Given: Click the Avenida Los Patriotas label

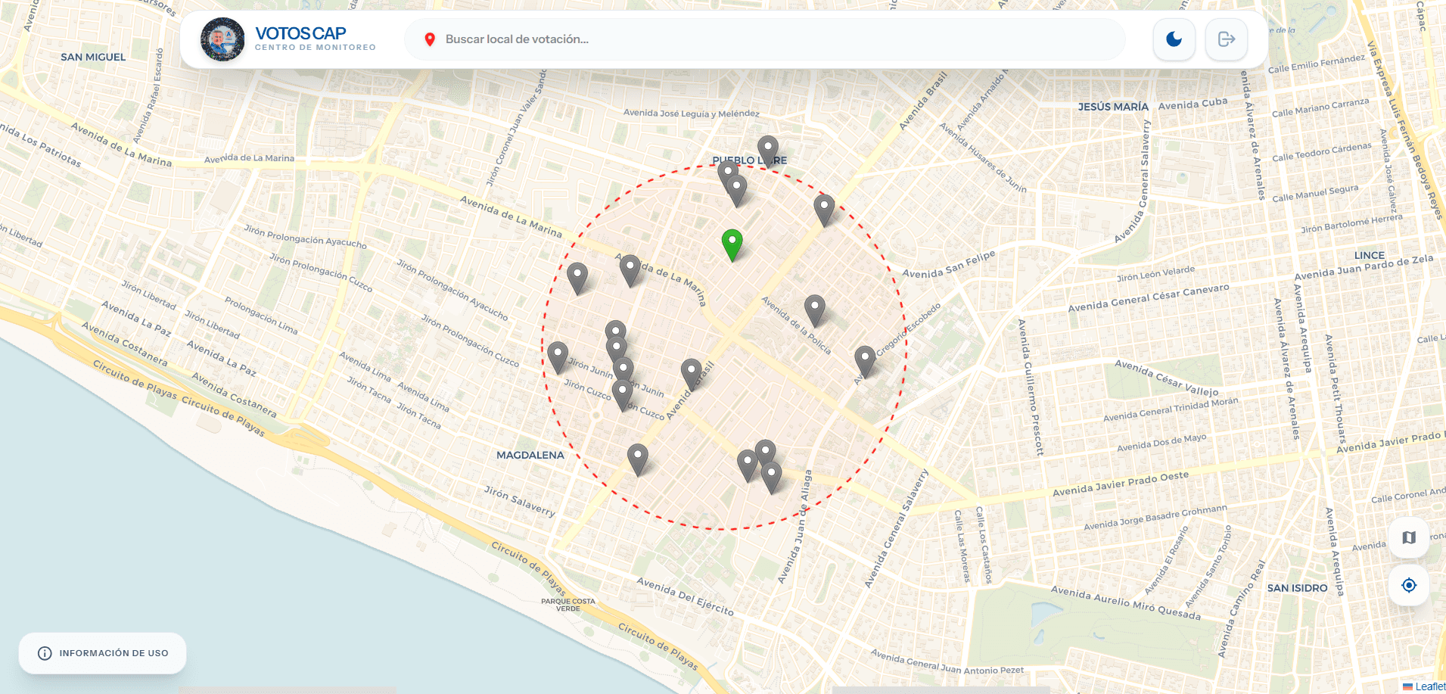Looking at the screenshot, I should pos(40,145).
